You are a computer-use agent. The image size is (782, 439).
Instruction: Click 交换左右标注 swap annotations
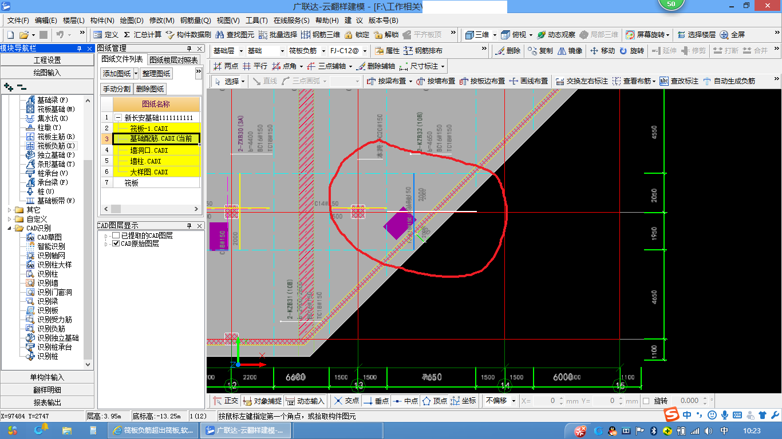pyautogui.click(x=582, y=81)
